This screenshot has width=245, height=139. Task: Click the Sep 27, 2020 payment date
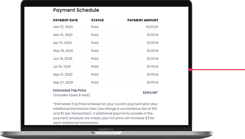[63, 83]
